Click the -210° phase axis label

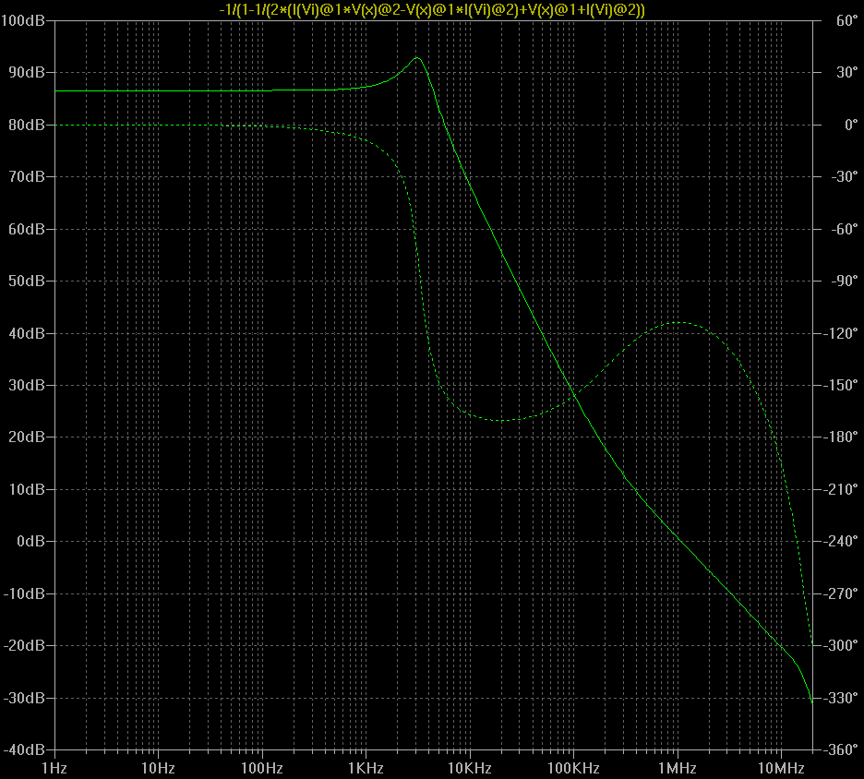click(840, 488)
